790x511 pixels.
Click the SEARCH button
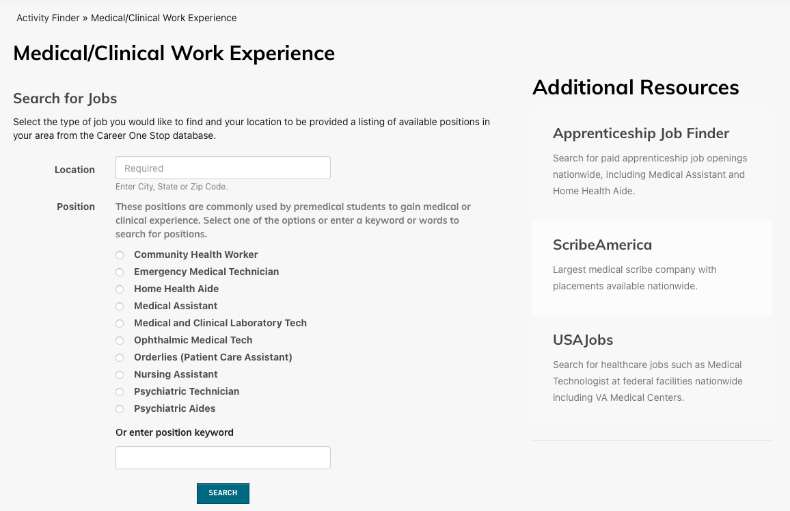pyautogui.click(x=223, y=493)
